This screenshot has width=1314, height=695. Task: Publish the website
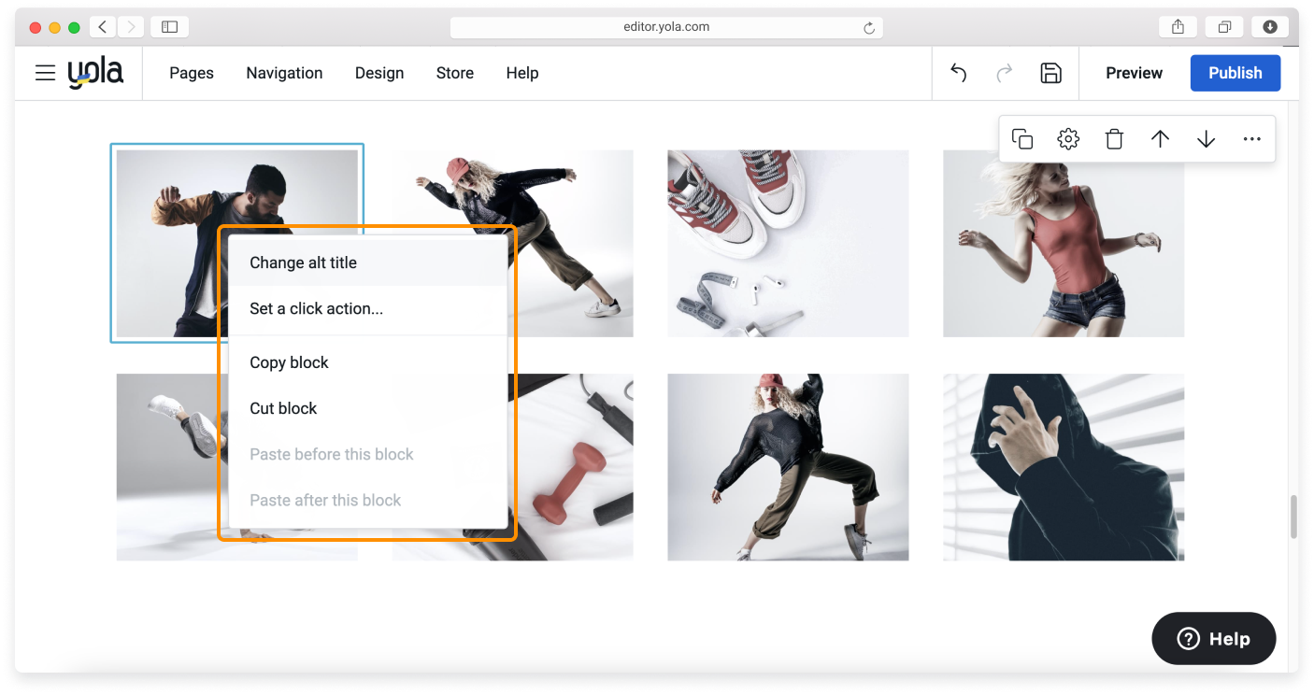click(1235, 72)
